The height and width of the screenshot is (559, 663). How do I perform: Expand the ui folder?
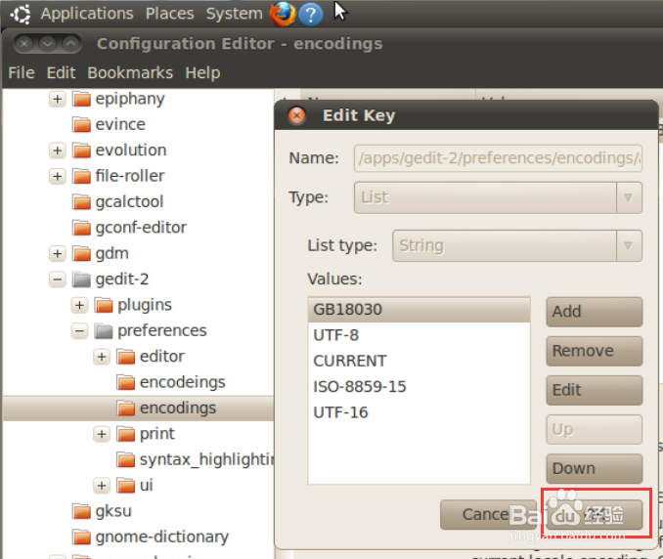(x=102, y=486)
